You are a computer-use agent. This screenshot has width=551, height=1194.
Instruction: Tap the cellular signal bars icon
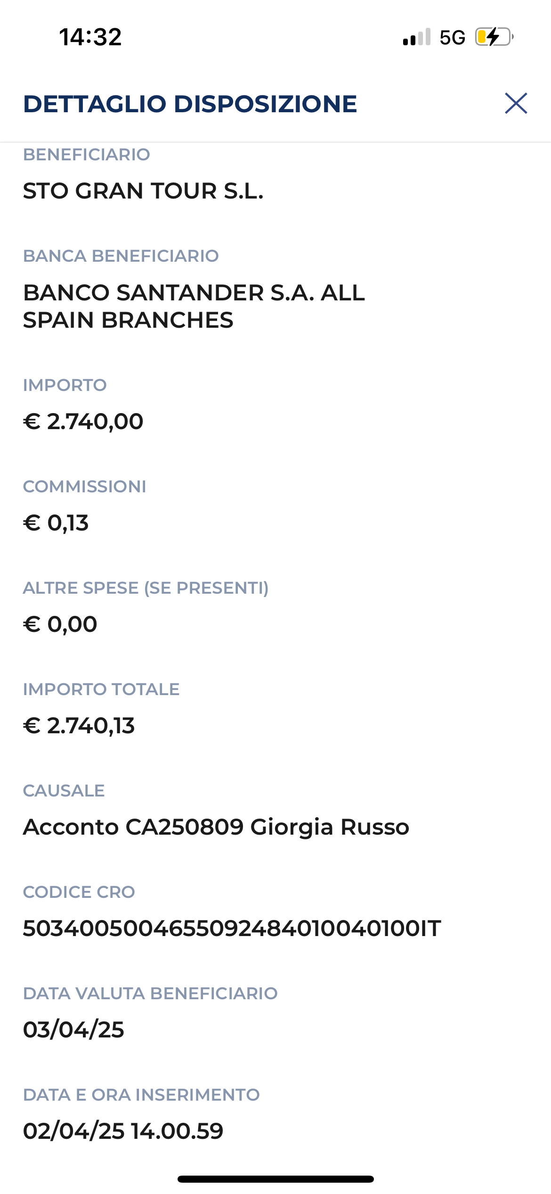tap(417, 37)
